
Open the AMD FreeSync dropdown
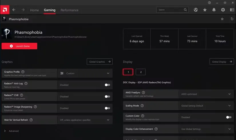[x=206, y=94]
